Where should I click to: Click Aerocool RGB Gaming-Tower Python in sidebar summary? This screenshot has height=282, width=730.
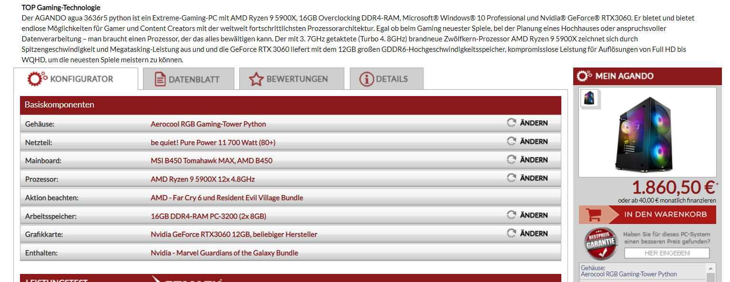click(x=629, y=274)
